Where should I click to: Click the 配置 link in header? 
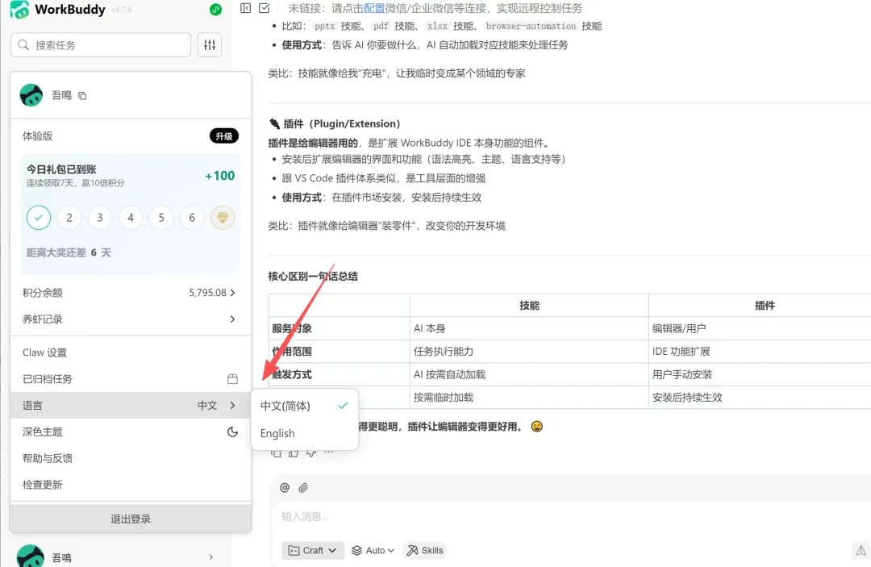click(x=374, y=8)
